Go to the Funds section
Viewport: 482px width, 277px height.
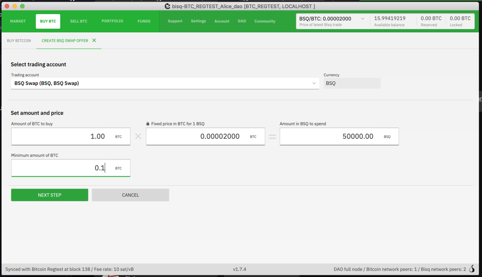144,21
